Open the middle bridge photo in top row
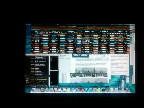 [88, 72]
